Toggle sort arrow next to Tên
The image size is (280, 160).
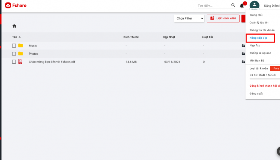(20, 37)
